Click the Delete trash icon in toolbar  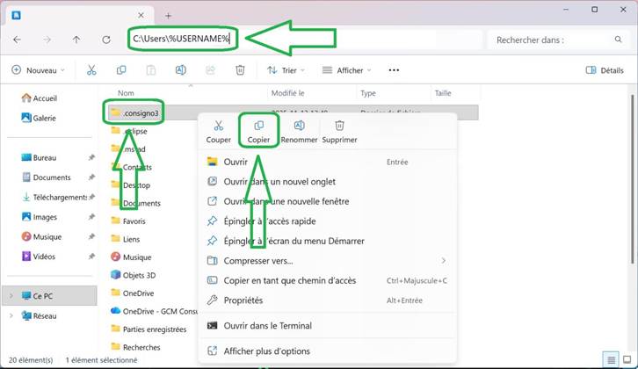240,70
